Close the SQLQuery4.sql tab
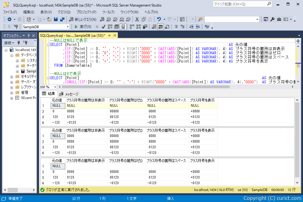 115,35
